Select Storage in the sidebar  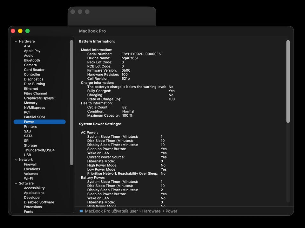30,146
